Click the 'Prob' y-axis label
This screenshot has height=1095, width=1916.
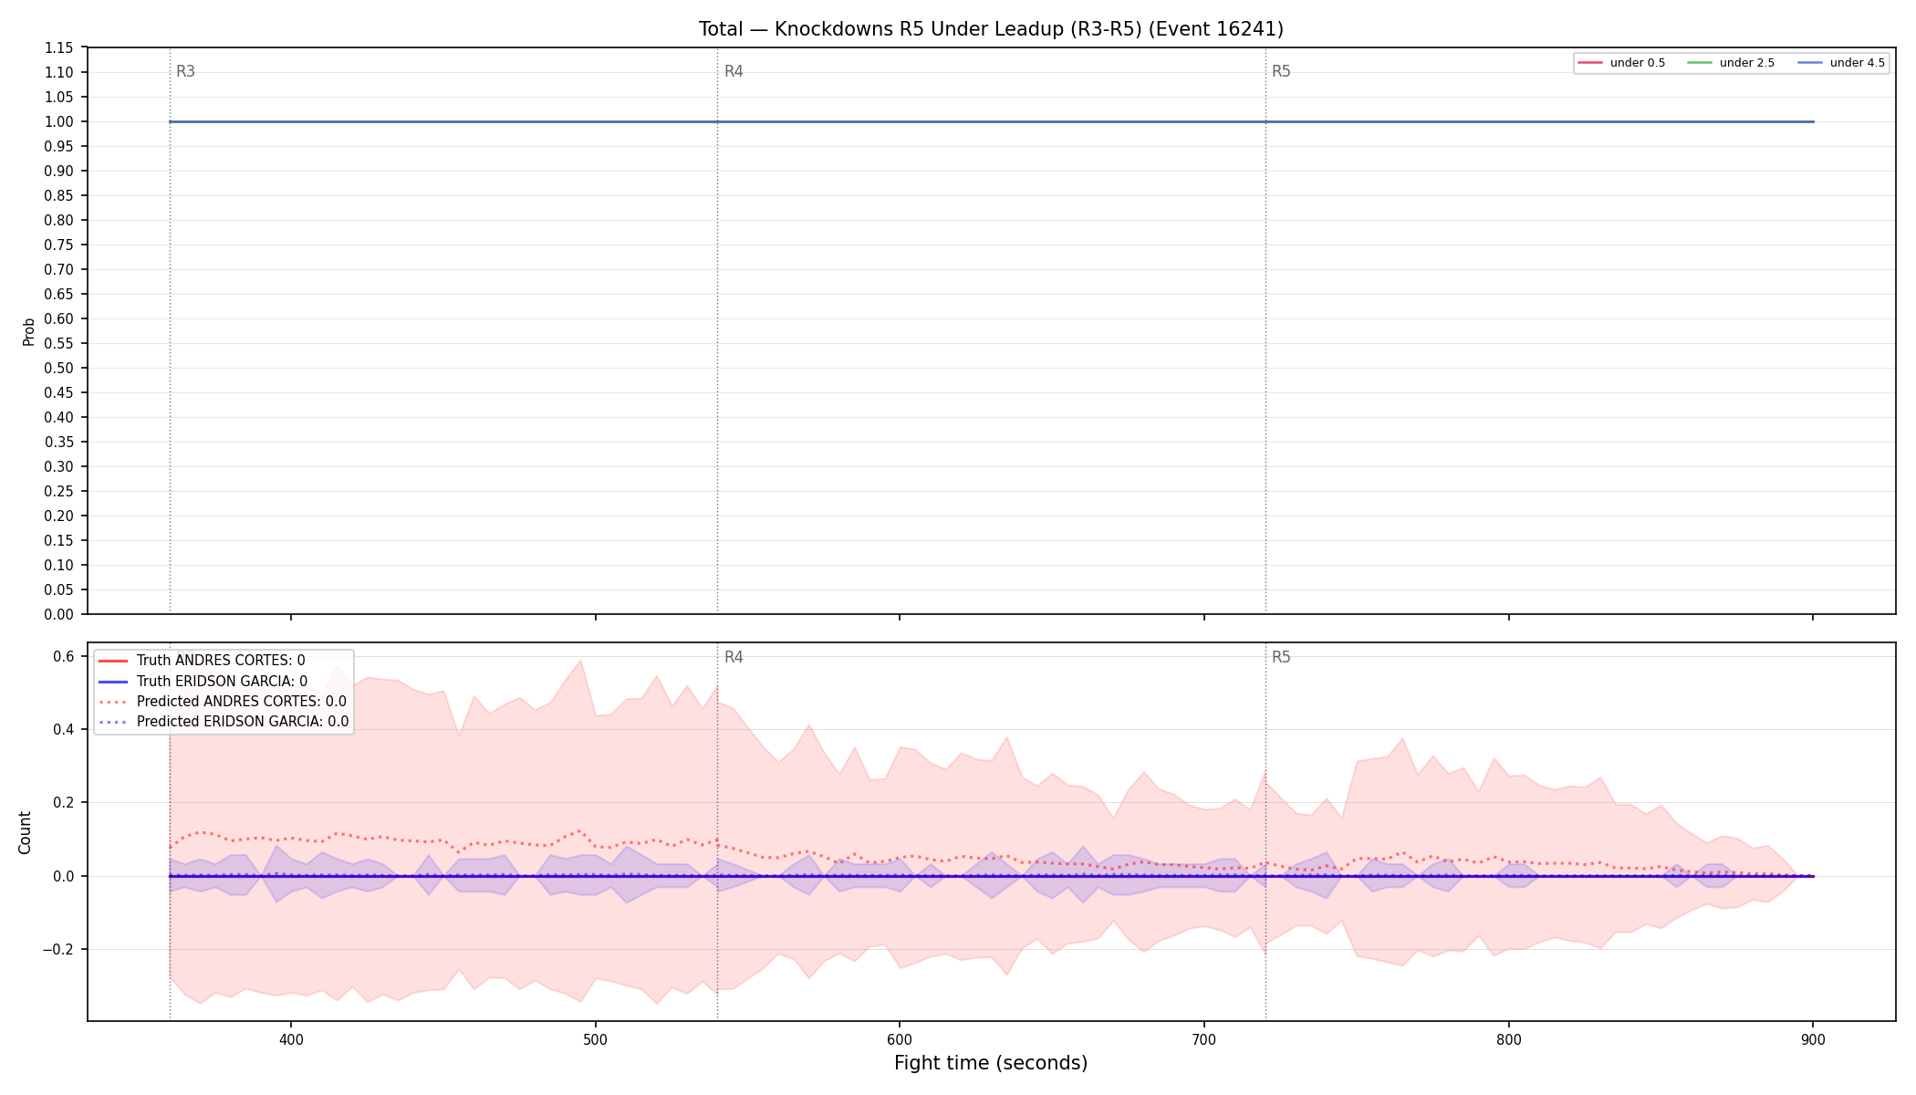28,331
